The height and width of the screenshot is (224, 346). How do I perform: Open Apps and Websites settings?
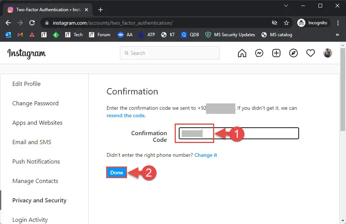coord(37,123)
